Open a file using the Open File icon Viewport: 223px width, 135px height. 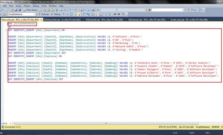[x=12, y=10]
